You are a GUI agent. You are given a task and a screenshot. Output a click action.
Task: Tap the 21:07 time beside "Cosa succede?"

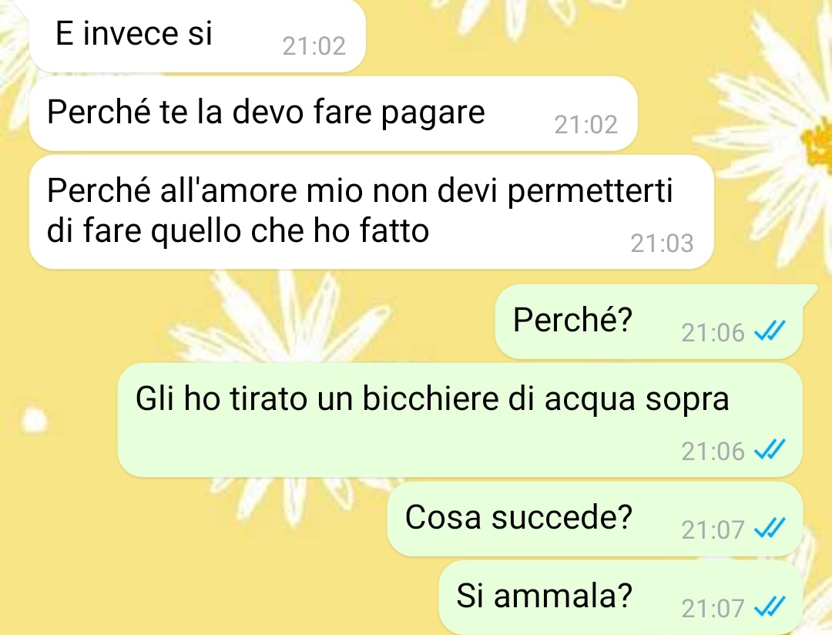coord(713,530)
